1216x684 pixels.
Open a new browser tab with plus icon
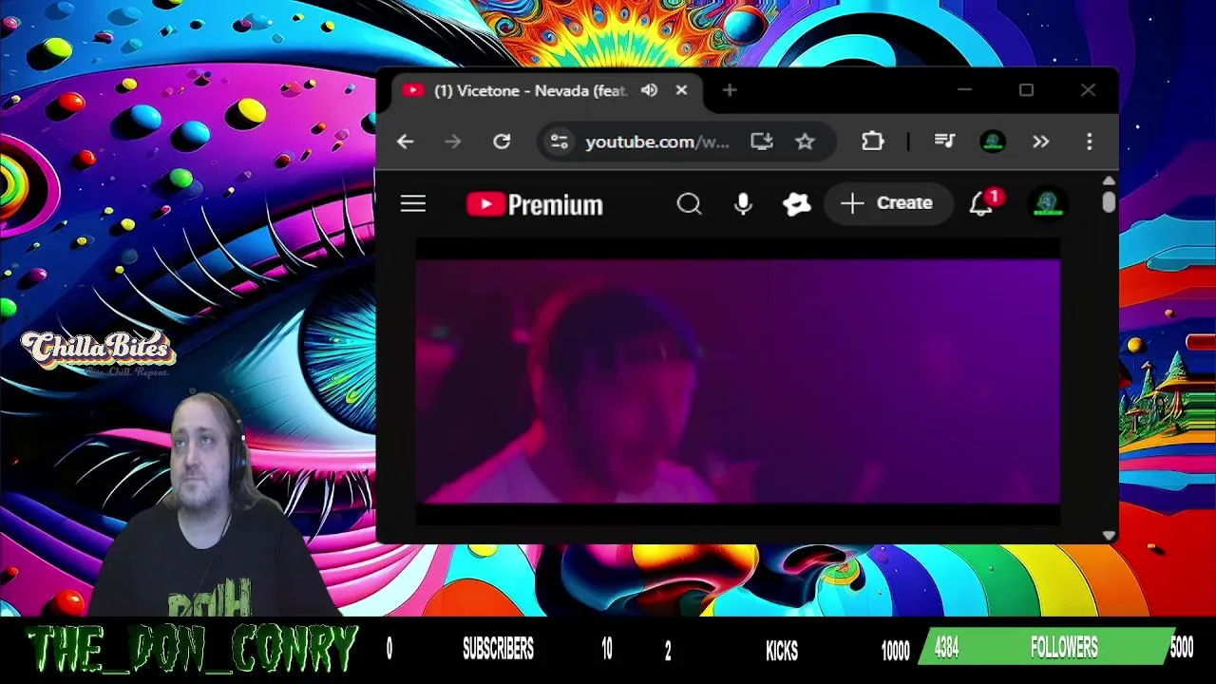click(x=730, y=90)
